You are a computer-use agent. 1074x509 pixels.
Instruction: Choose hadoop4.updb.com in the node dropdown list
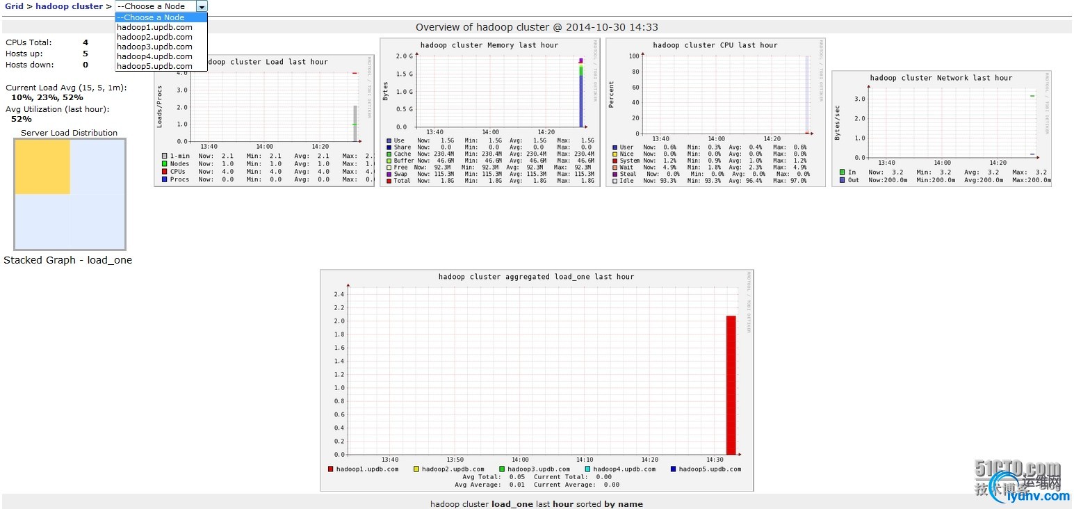tap(161, 56)
